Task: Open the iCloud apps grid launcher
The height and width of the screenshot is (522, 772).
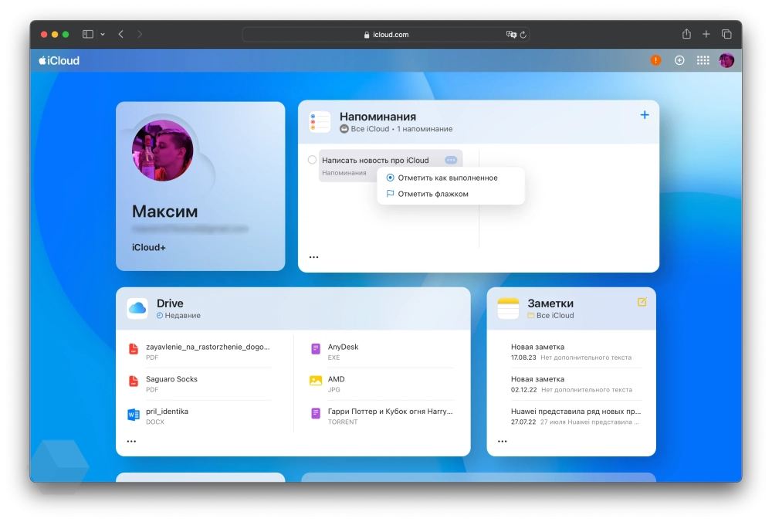Action: click(703, 60)
